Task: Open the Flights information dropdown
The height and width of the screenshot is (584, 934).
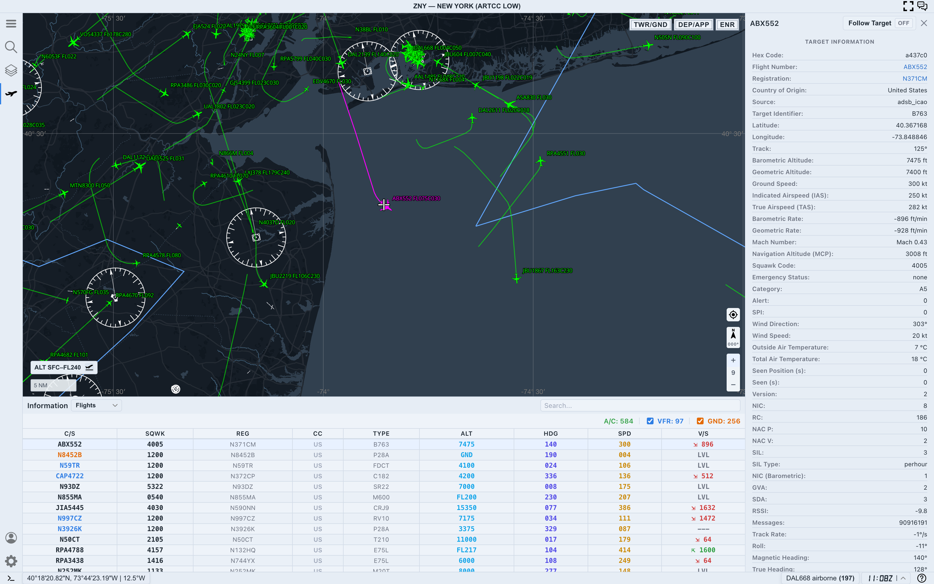Action: coord(96,405)
